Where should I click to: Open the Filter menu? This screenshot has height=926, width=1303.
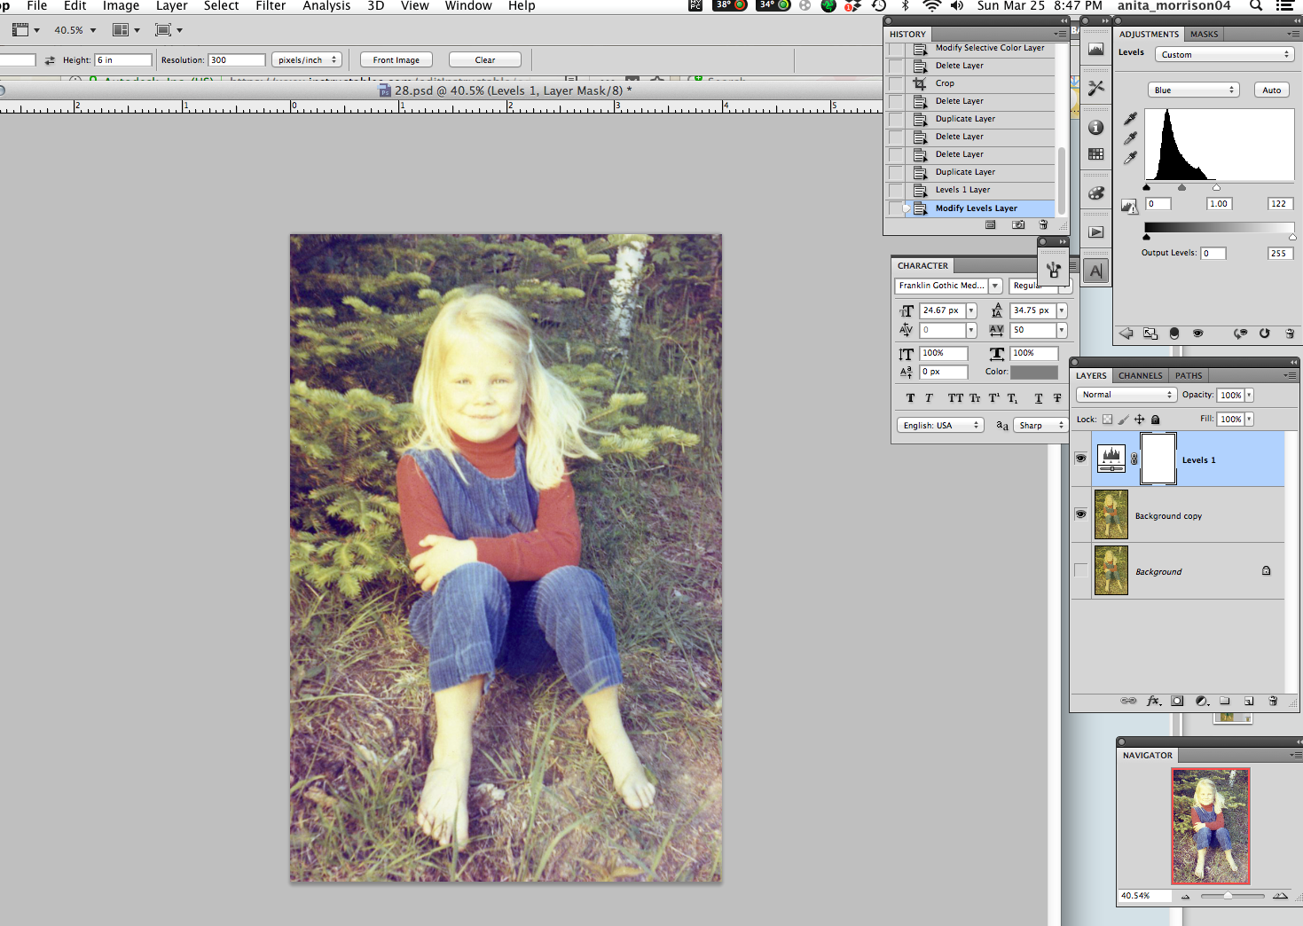point(271,6)
